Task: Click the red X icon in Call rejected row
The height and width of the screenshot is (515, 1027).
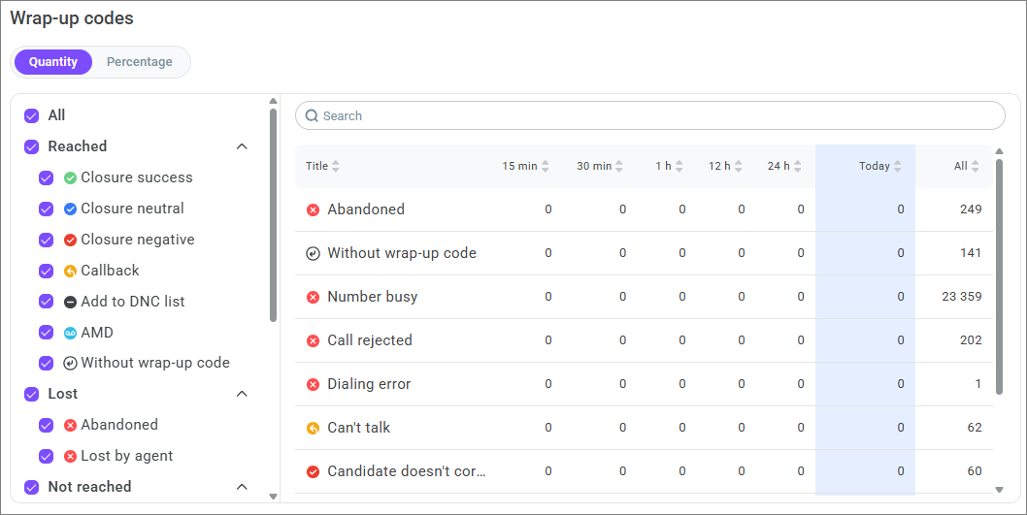Action: 314,341
